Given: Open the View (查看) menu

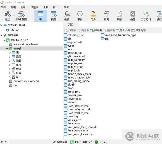Looking at the screenshot, I should [x=23, y=7].
